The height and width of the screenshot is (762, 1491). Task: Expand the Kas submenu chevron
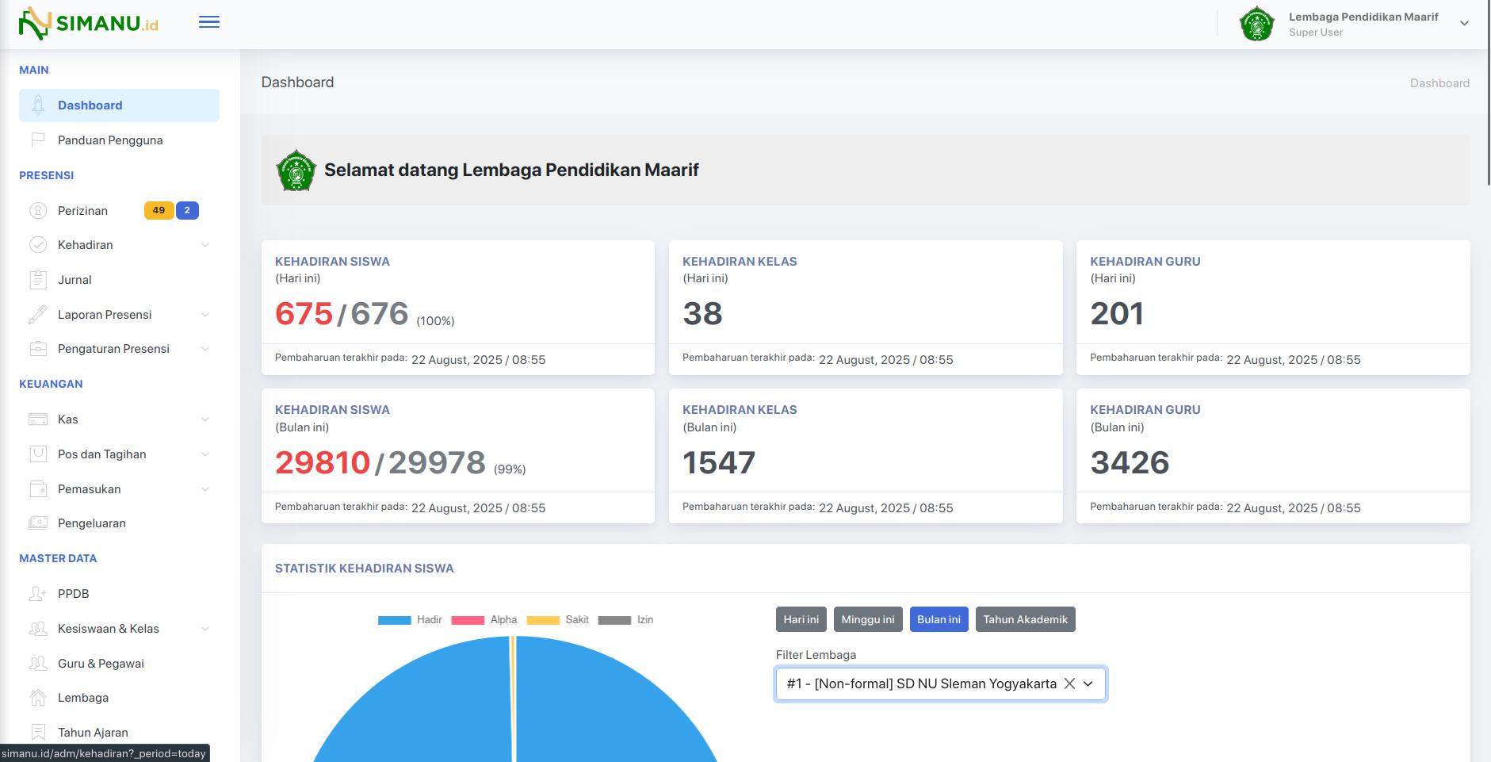pos(205,419)
